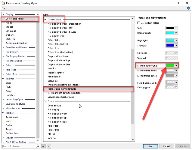The width and height of the screenshot is (192, 150).
Task: Click the Cancel button
Action: (x=166, y=146)
